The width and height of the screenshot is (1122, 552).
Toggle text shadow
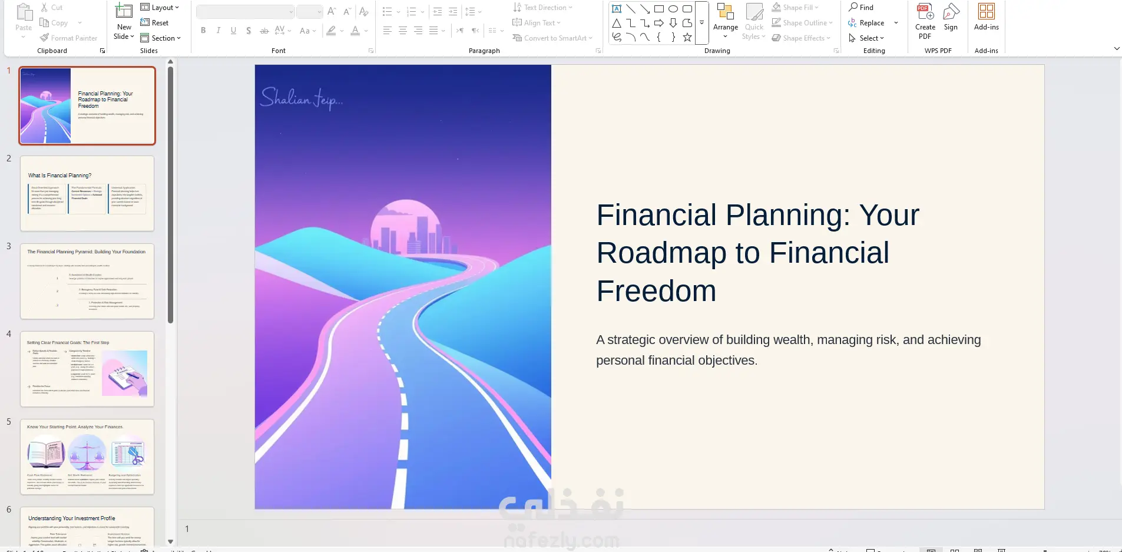[x=249, y=31]
